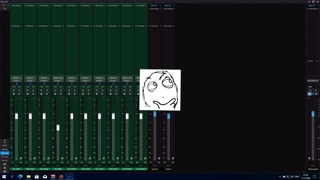This screenshot has height=180, width=320.
Task: Click the -10.2 volume value on 04_Ride channel
Action: 55,86
